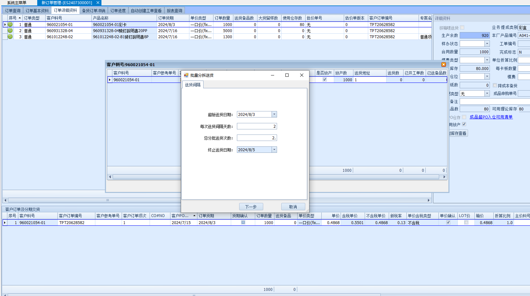The height and width of the screenshot is (296, 530).
Task: Click the 批量分拆送货 dialog title icon
Action: tap(186, 75)
